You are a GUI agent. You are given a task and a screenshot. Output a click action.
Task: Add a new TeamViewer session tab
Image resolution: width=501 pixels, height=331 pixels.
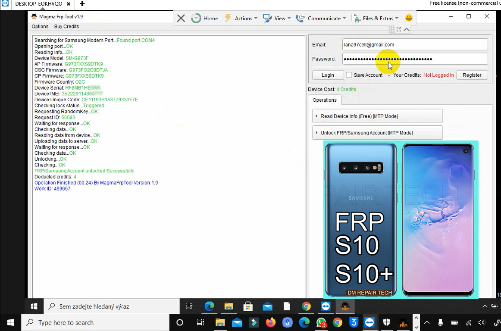[82, 4]
